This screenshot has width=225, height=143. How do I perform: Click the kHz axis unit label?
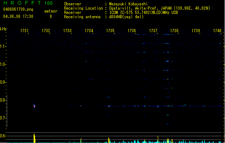point(3,29)
